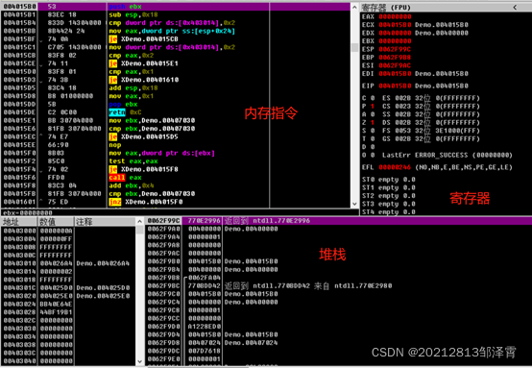Screen dimensions: 532x368
Task: Select stack row 0062F9B8 value 0062FA04
Action: [338, 278]
